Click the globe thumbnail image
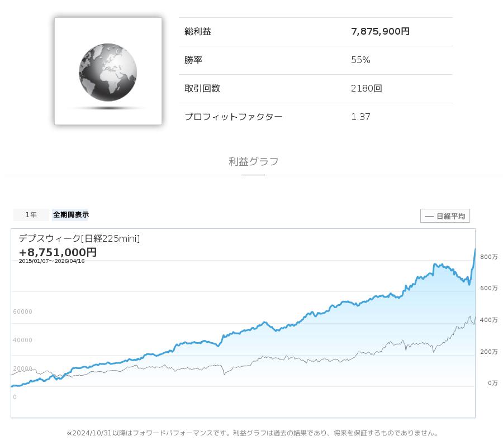 click(108, 71)
